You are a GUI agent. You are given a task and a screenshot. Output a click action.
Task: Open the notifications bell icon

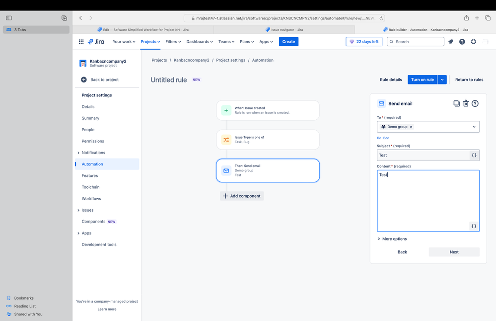point(450,41)
